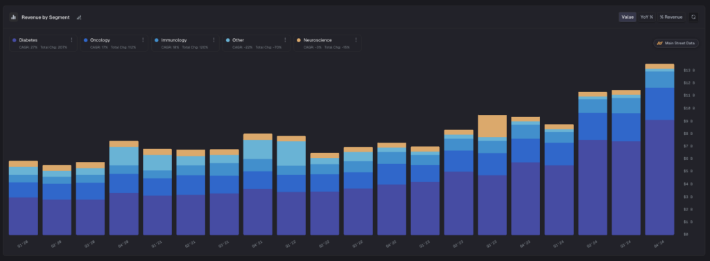This screenshot has width=710, height=261.
Task: Click the refresh icon in the top right
Action: (x=693, y=17)
